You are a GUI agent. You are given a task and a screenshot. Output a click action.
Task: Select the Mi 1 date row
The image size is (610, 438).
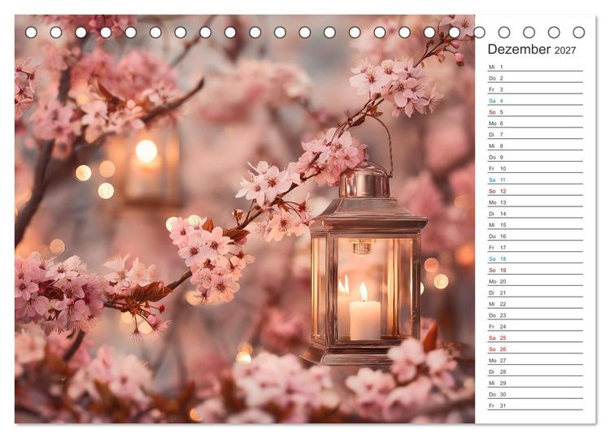coord(535,67)
